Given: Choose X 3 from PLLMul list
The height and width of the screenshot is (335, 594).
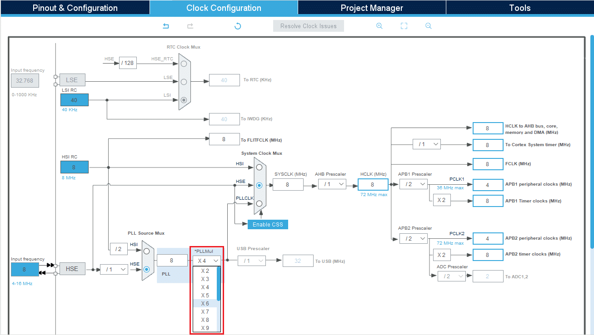Looking at the screenshot, I should click(x=205, y=279).
